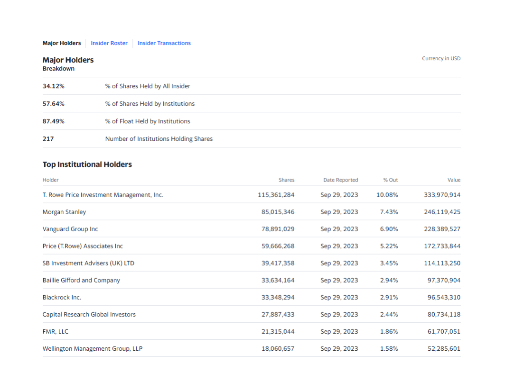This screenshot has height=391, width=505.
Task: Select T. Rowe Price Investment Management, Inc.
Action: (103, 195)
